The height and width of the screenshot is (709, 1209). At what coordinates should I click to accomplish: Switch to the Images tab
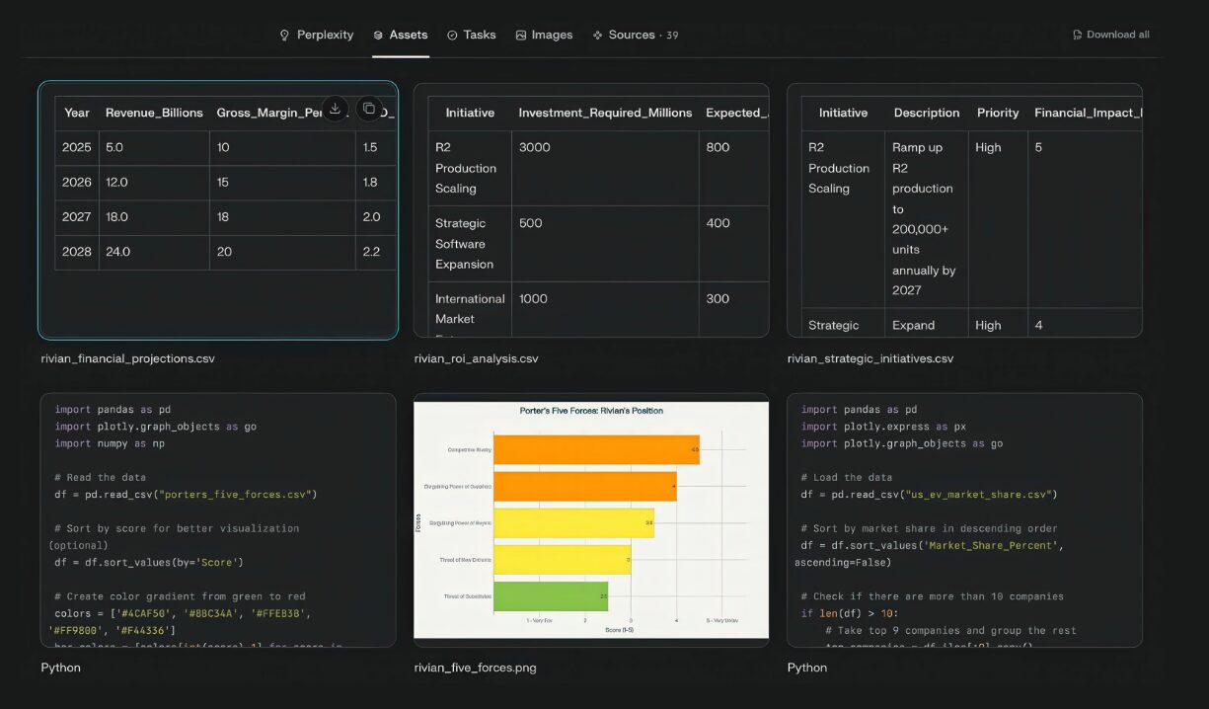pos(544,35)
